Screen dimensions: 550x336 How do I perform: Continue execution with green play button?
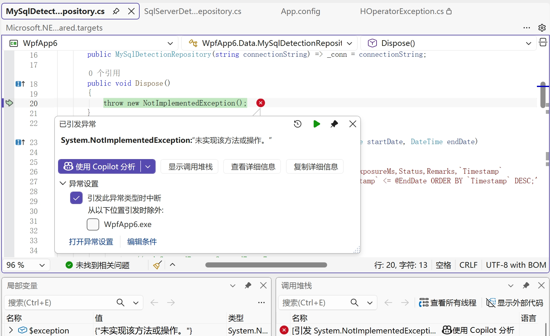point(316,124)
